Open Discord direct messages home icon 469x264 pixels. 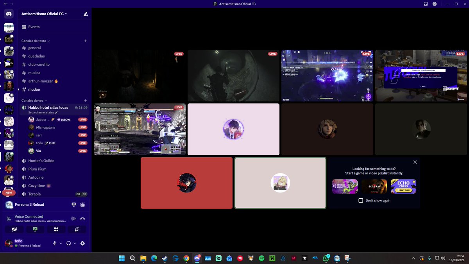click(x=9, y=14)
